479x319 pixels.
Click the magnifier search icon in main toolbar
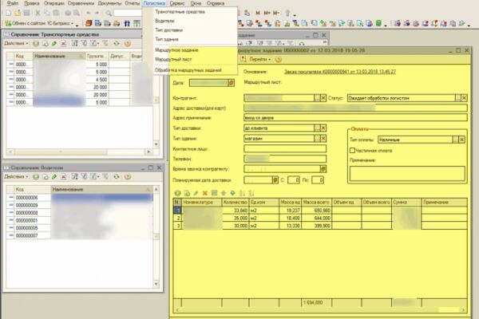[x=109, y=13]
